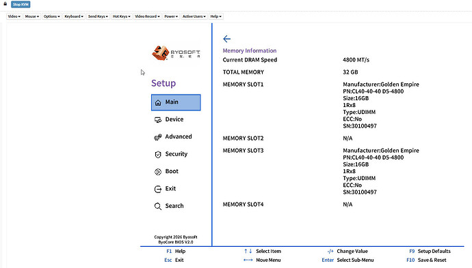The image size is (472, 268).
Task: Click the Search label in Setup sidebar
Action: [174, 206]
